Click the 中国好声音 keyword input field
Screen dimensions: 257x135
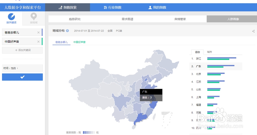[x=22, y=42]
